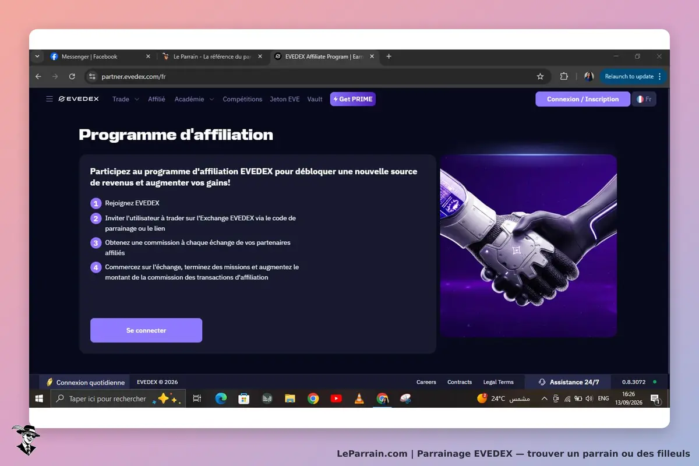Open the Chrome profile avatar
Screen dimensions: 699x466
click(589, 76)
